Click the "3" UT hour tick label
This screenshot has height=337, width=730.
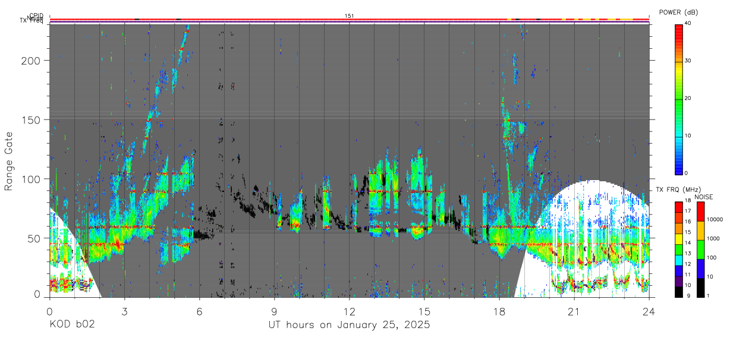pos(124,311)
